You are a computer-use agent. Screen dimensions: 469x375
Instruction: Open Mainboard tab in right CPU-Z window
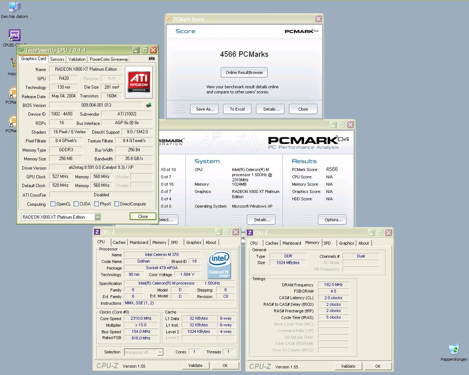coord(292,243)
